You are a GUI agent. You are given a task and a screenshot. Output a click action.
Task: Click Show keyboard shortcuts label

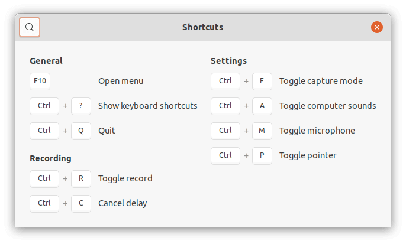click(147, 106)
